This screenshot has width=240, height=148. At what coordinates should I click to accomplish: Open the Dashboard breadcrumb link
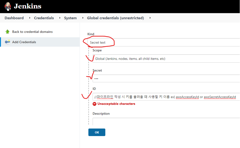[14, 18]
